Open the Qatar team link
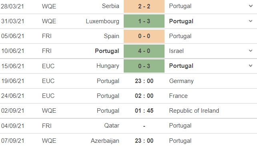 (112, 126)
